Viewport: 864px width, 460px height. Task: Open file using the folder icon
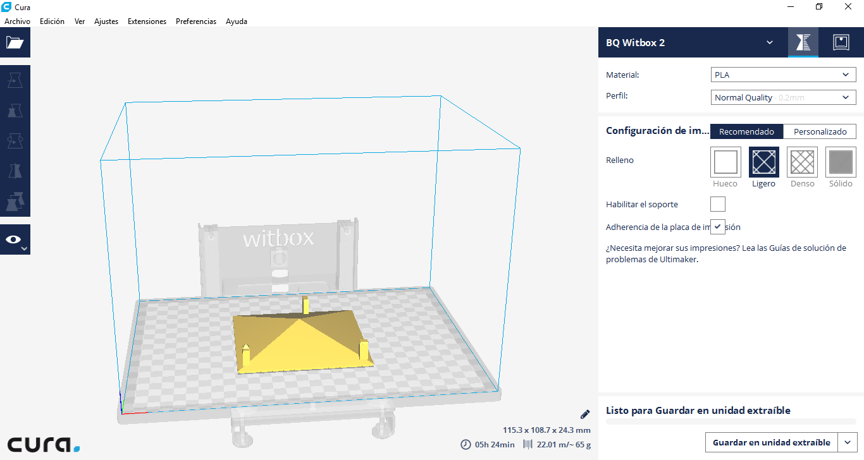(x=15, y=42)
